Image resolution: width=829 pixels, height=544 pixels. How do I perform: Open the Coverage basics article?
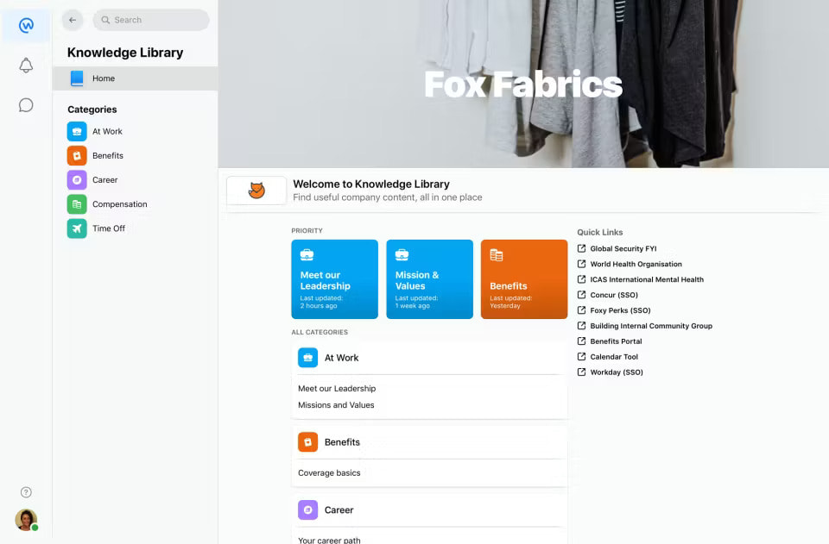pos(329,472)
